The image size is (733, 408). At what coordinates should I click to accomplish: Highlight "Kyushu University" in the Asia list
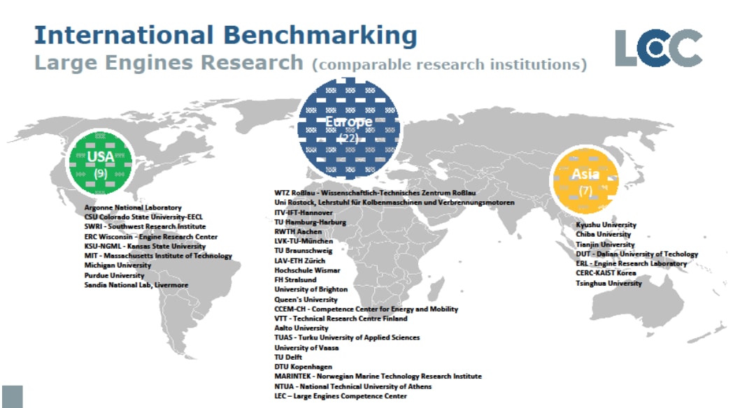(x=606, y=225)
